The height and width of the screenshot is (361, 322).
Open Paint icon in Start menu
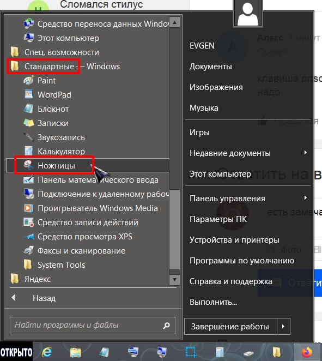pyautogui.click(x=28, y=81)
